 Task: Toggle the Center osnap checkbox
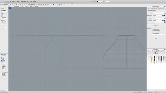(x=2, y=62)
